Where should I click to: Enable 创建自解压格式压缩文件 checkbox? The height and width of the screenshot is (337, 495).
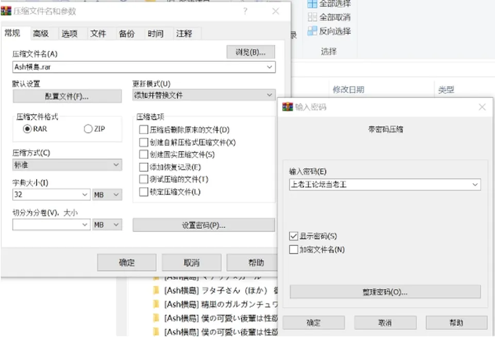tap(144, 142)
